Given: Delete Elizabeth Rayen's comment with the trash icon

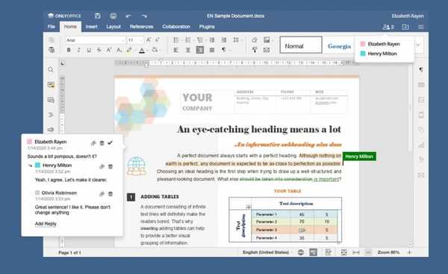Looking at the screenshot, I should click(102, 143).
